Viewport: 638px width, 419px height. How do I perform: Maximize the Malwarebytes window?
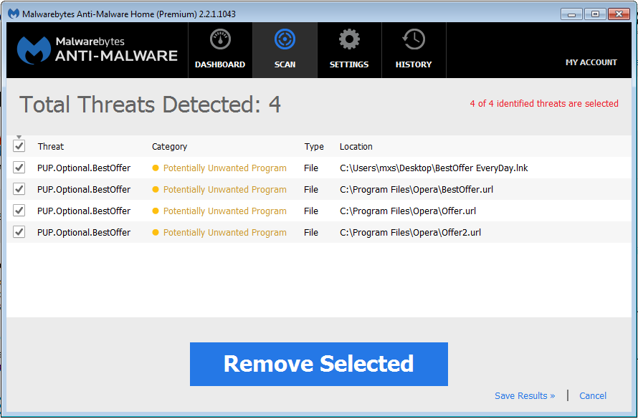pos(595,14)
